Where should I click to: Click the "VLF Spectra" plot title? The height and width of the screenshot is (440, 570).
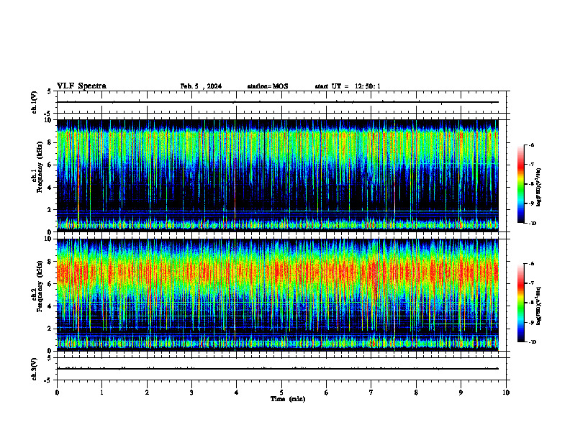[x=81, y=86]
